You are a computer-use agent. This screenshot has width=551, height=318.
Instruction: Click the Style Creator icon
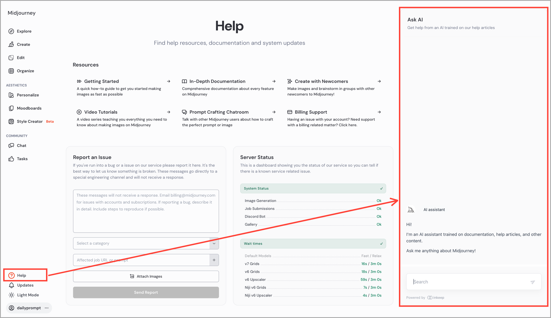pos(11,122)
